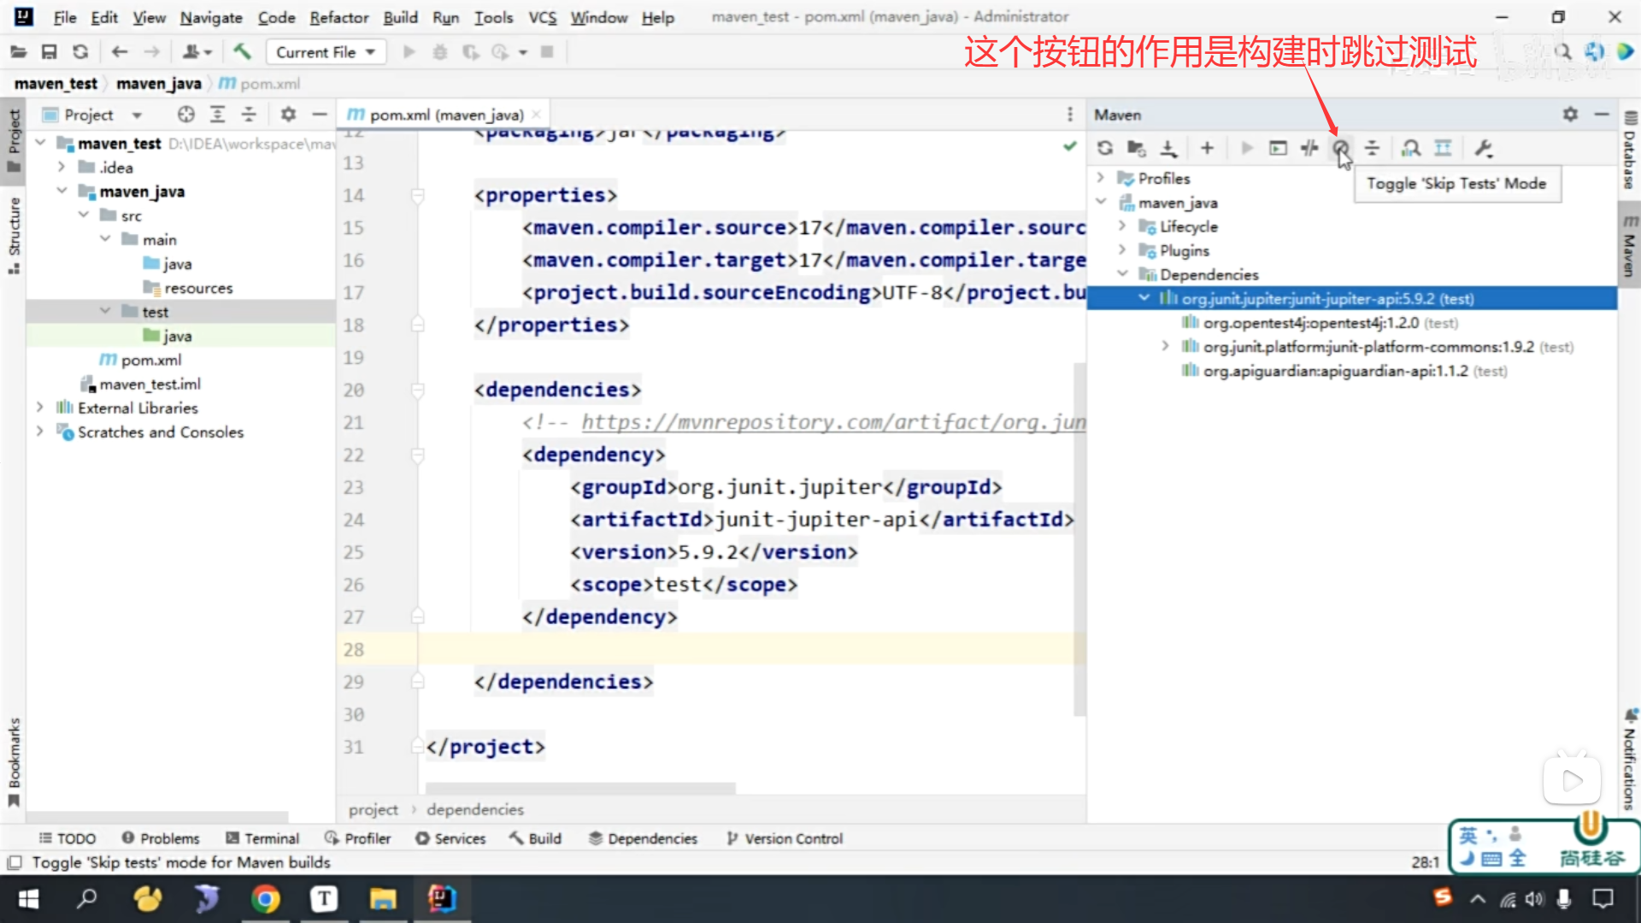Select pom.xml in Project tree
This screenshot has height=923, width=1641.
tap(150, 360)
